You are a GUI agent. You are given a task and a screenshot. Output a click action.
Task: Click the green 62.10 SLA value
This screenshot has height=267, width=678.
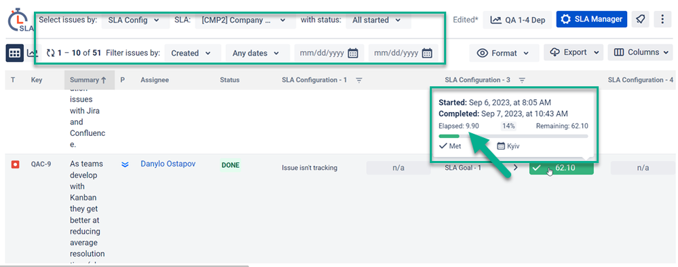click(x=561, y=168)
